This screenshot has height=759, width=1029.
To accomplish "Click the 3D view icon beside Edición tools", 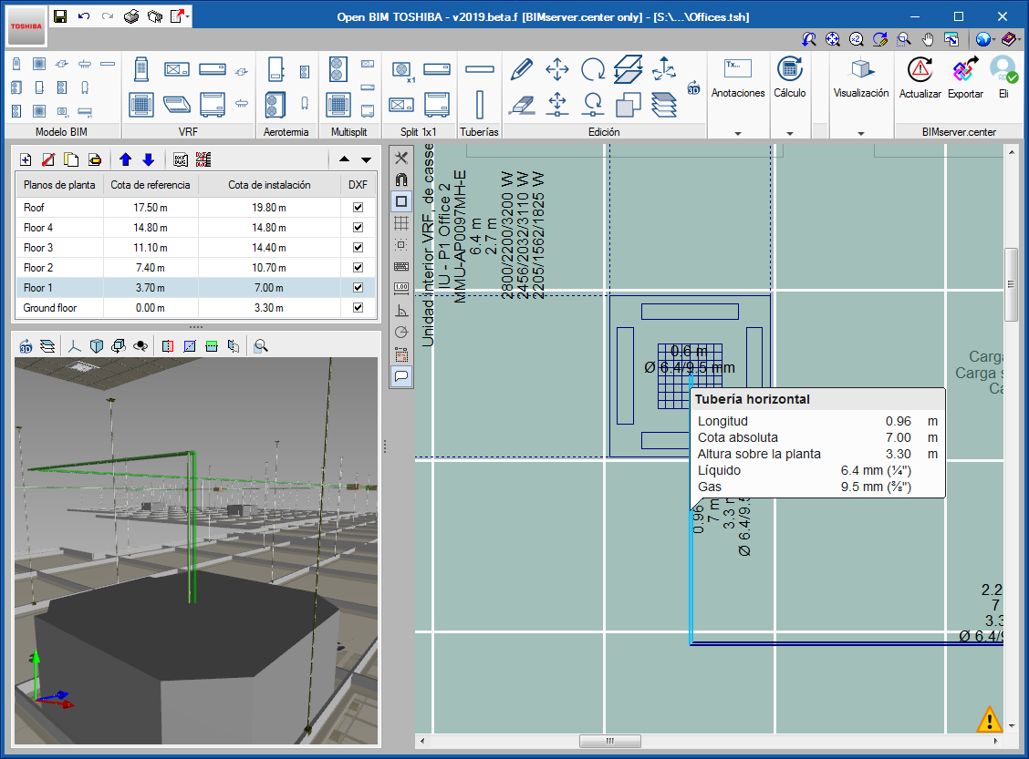I will coord(693,87).
